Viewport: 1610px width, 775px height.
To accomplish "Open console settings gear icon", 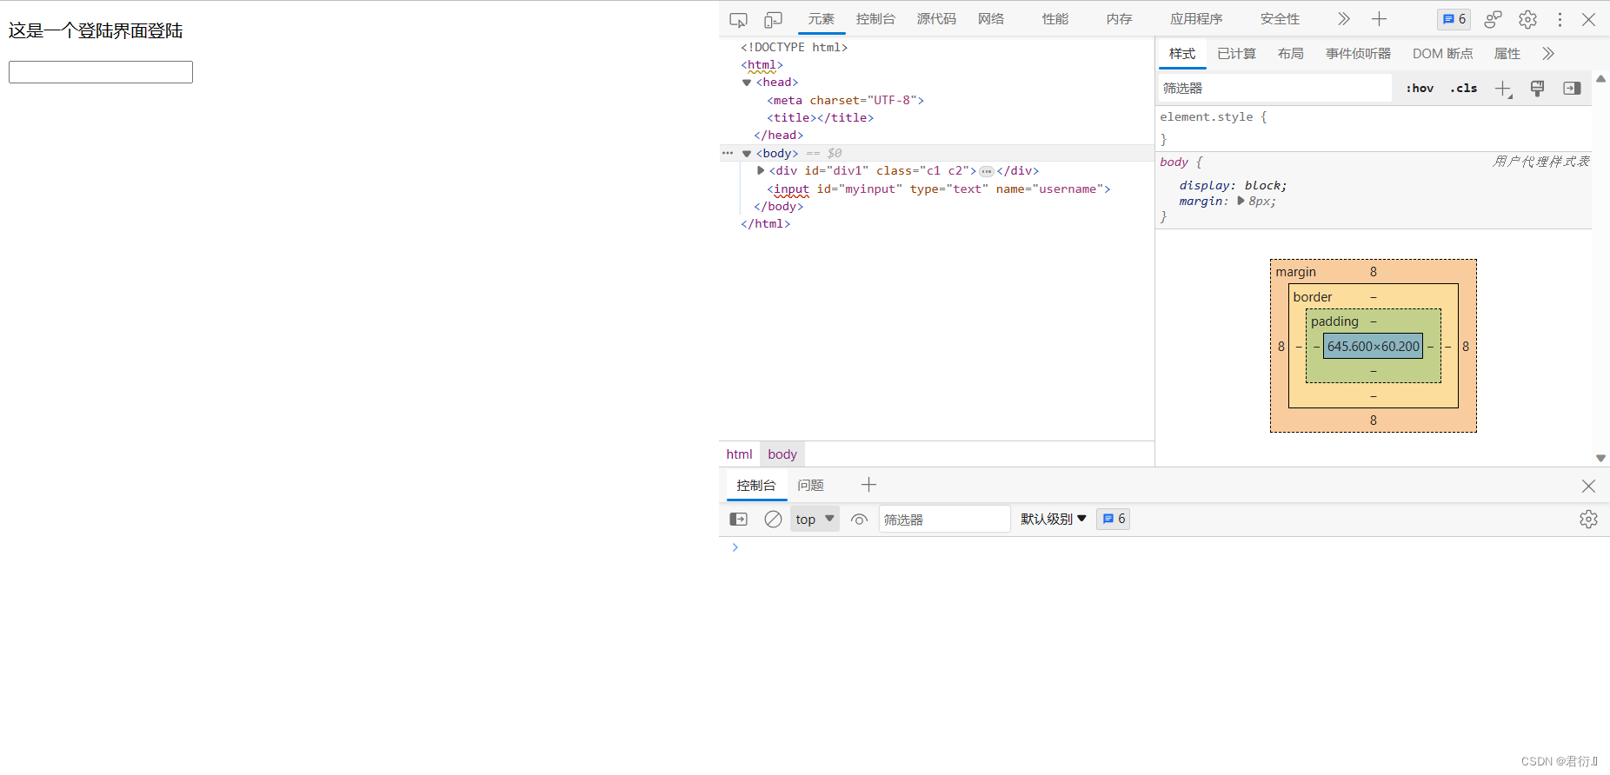I will tap(1588, 520).
